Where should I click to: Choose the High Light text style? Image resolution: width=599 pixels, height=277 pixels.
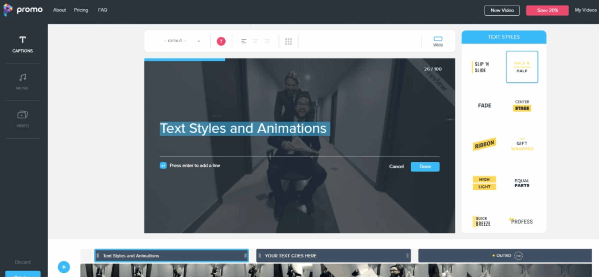(x=485, y=183)
